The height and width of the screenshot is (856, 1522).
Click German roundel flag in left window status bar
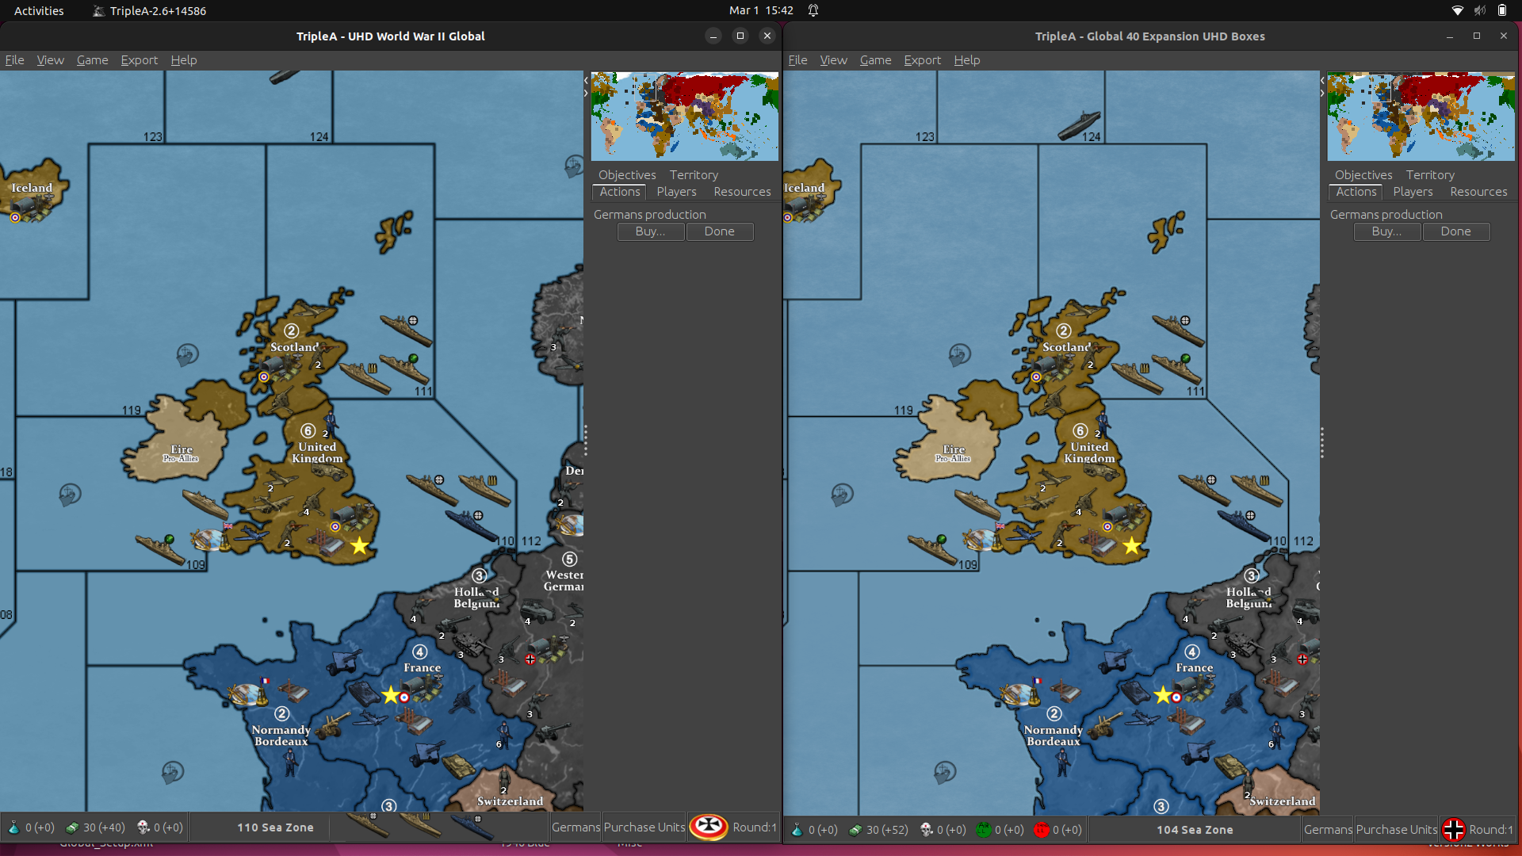(x=709, y=827)
